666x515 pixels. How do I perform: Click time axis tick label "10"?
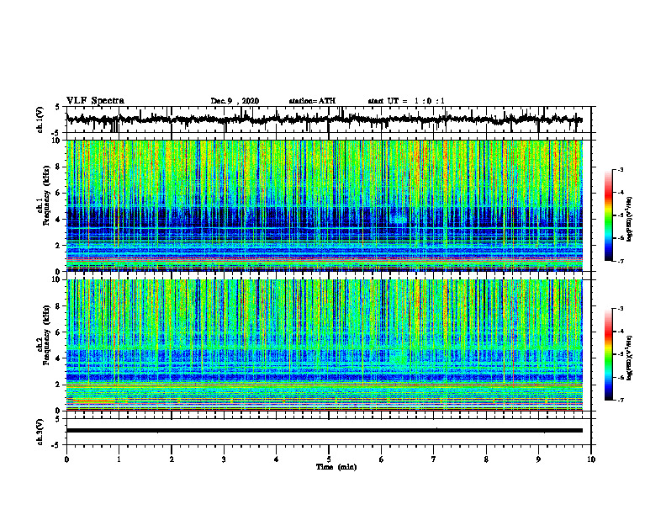tap(591, 459)
